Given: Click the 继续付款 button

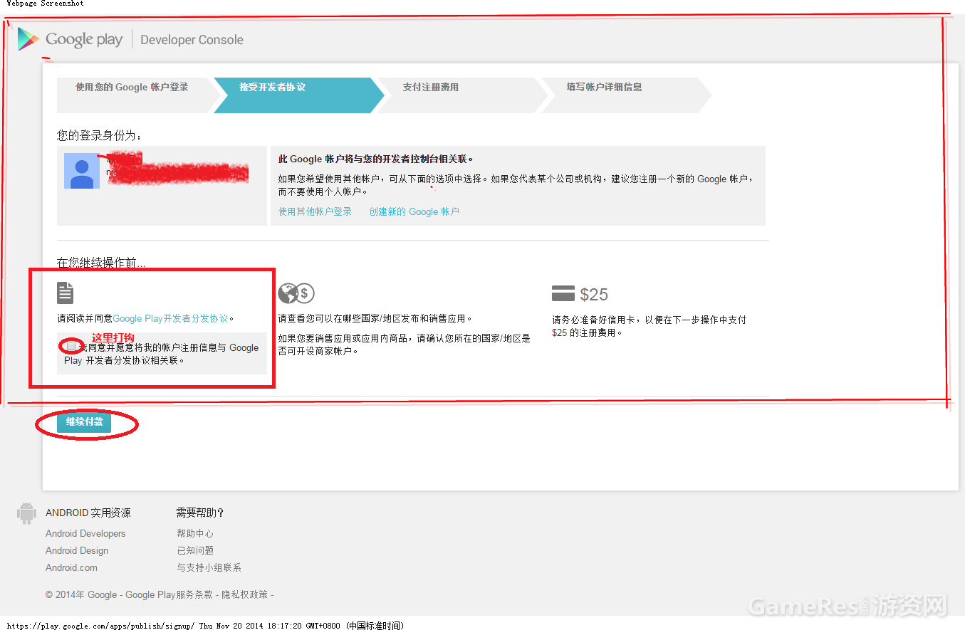Looking at the screenshot, I should point(84,421).
